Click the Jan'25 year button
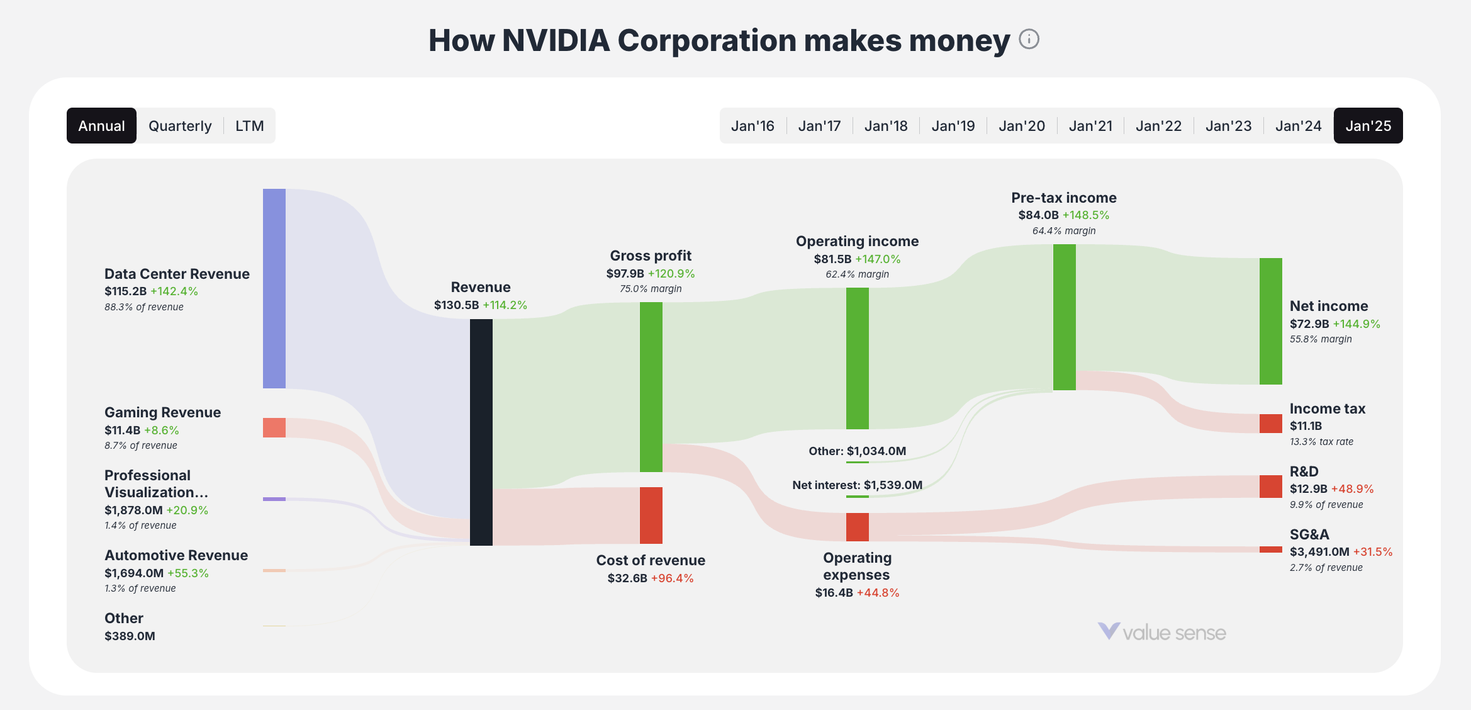The width and height of the screenshot is (1471, 710). click(x=1367, y=125)
